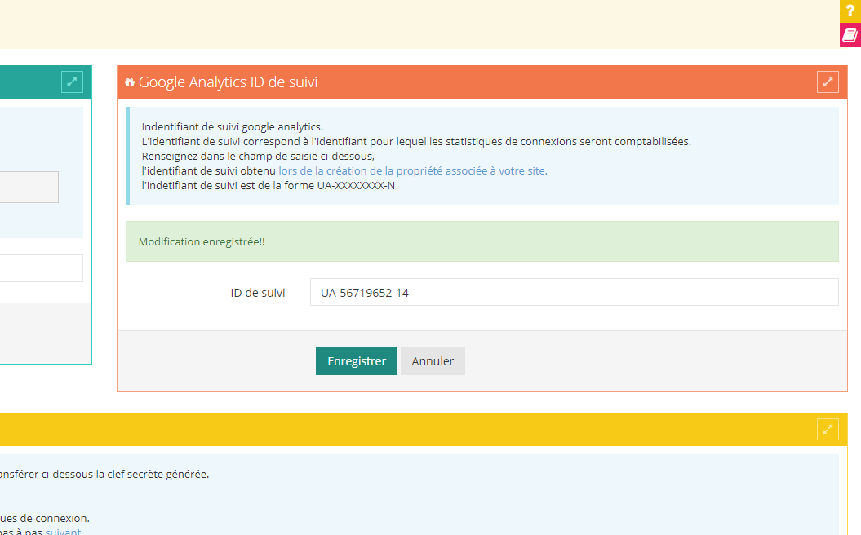Click the 'ID de suivi' field label

(x=258, y=293)
